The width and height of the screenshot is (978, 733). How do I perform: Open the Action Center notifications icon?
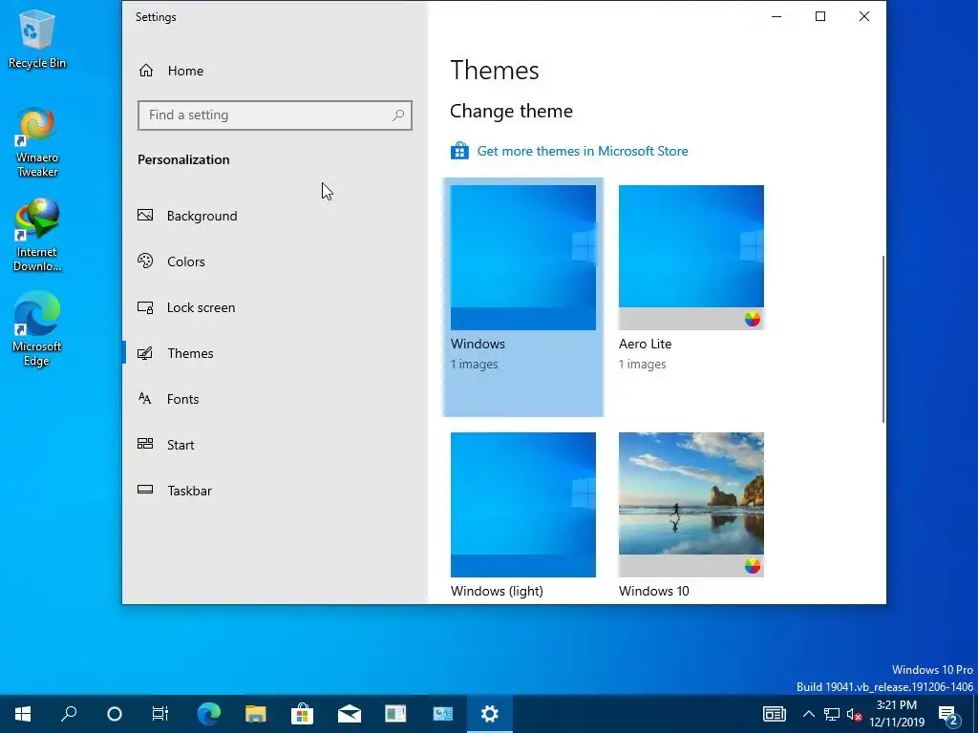pos(949,714)
